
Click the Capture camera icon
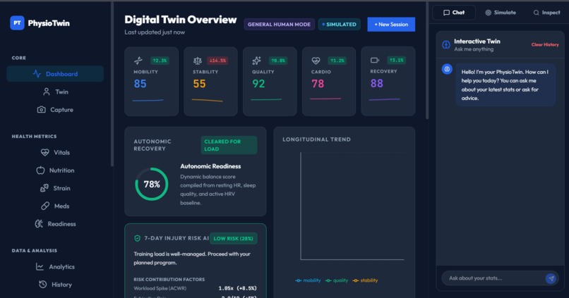pos(42,109)
